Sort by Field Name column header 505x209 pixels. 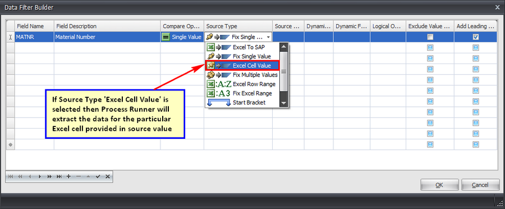[x=34, y=26]
